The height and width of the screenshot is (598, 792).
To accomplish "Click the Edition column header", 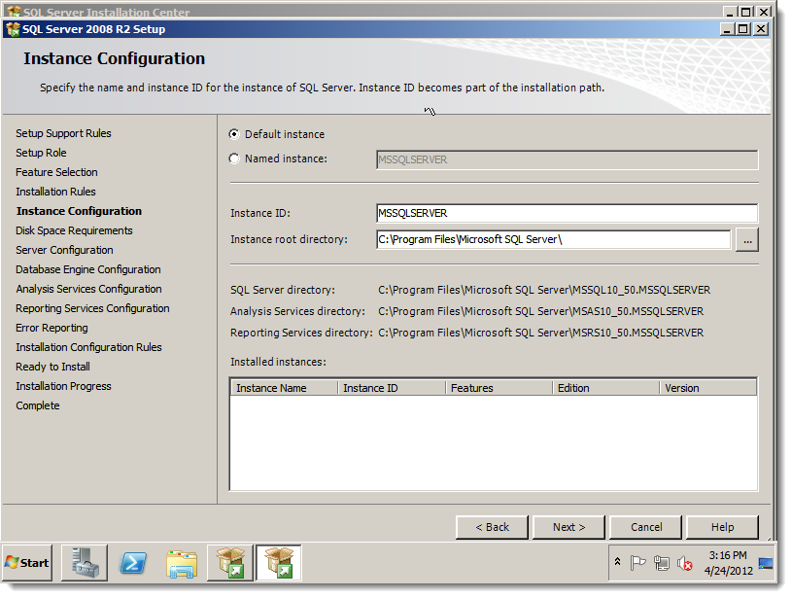I will tap(605, 388).
